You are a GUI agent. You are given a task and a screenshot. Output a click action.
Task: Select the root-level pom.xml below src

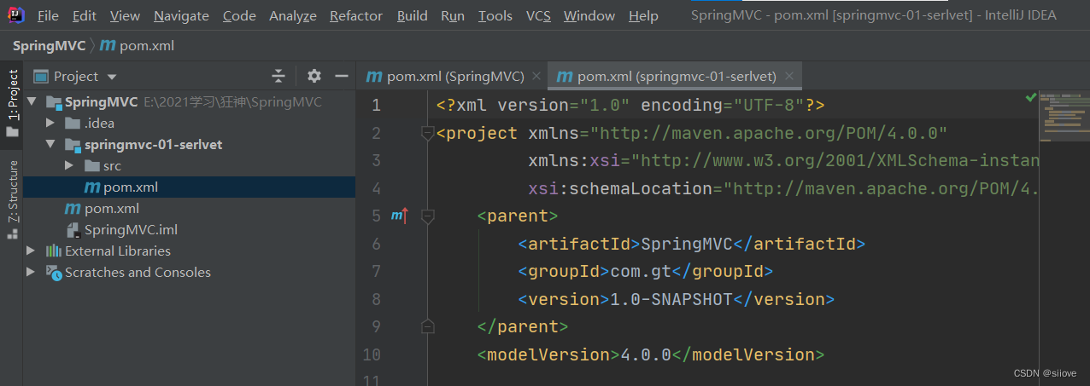[x=189, y=209]
